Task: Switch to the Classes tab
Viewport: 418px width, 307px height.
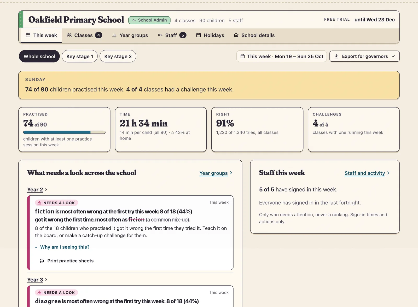Action: click(84, 35)
